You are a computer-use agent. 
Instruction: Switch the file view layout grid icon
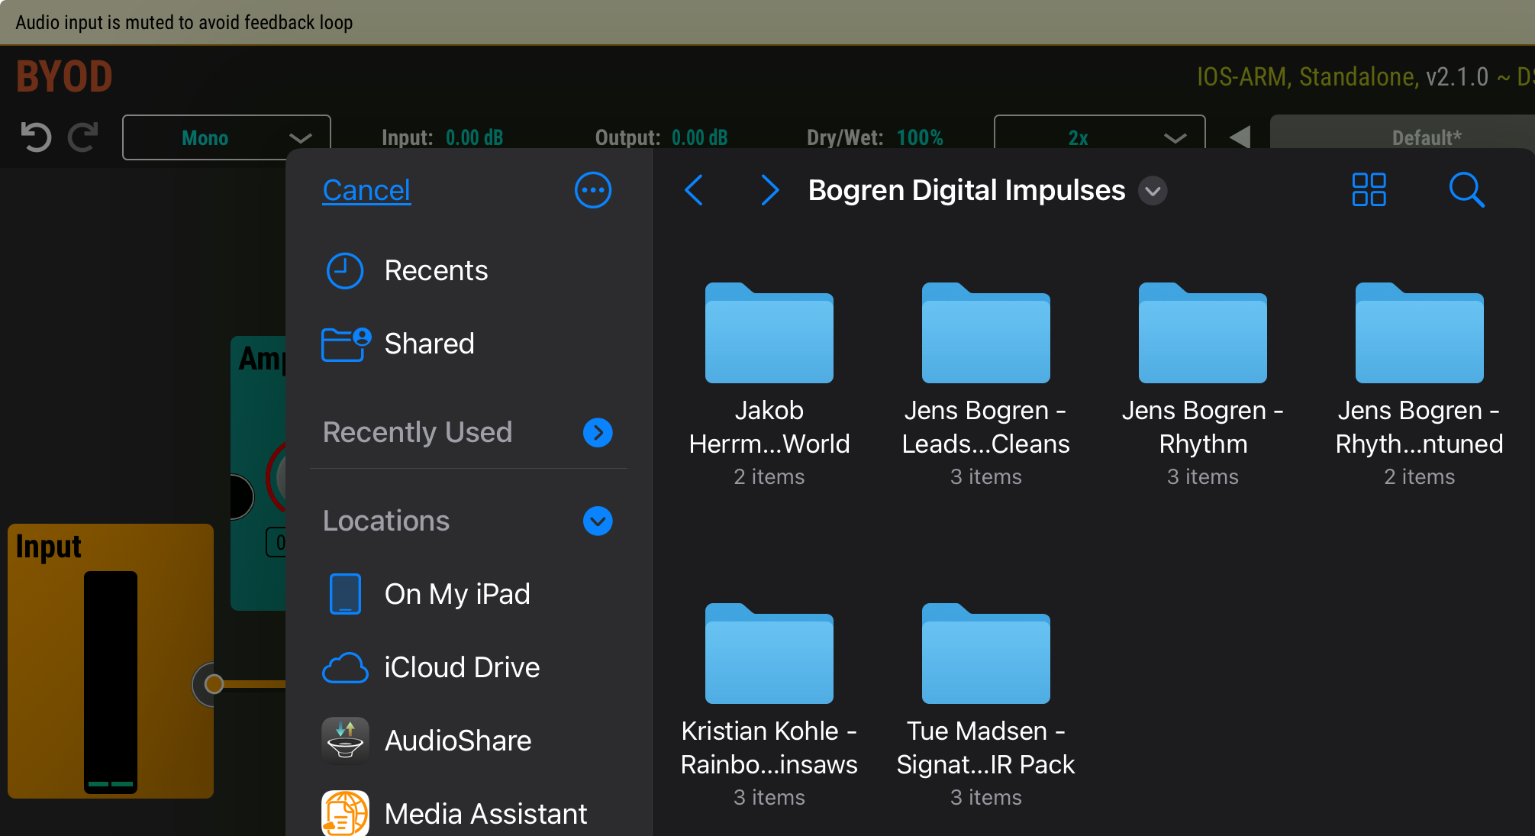(x=1369, y=190)
